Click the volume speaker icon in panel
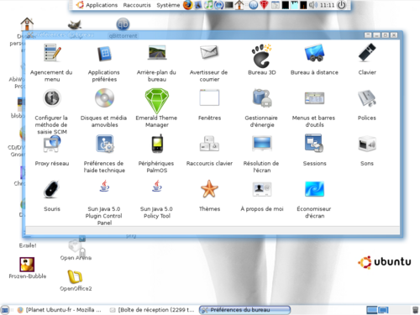 tap(313, 5)
